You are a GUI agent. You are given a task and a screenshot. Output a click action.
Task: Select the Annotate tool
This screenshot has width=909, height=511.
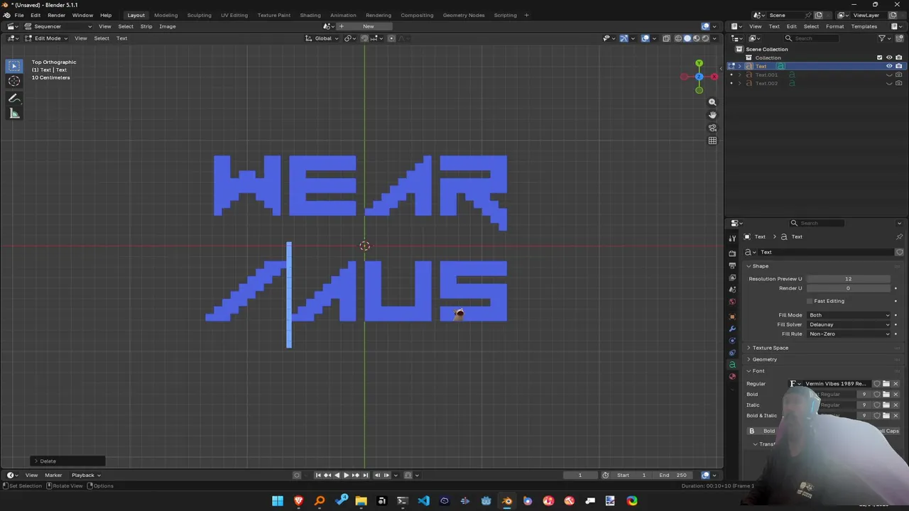click(14, 99)
